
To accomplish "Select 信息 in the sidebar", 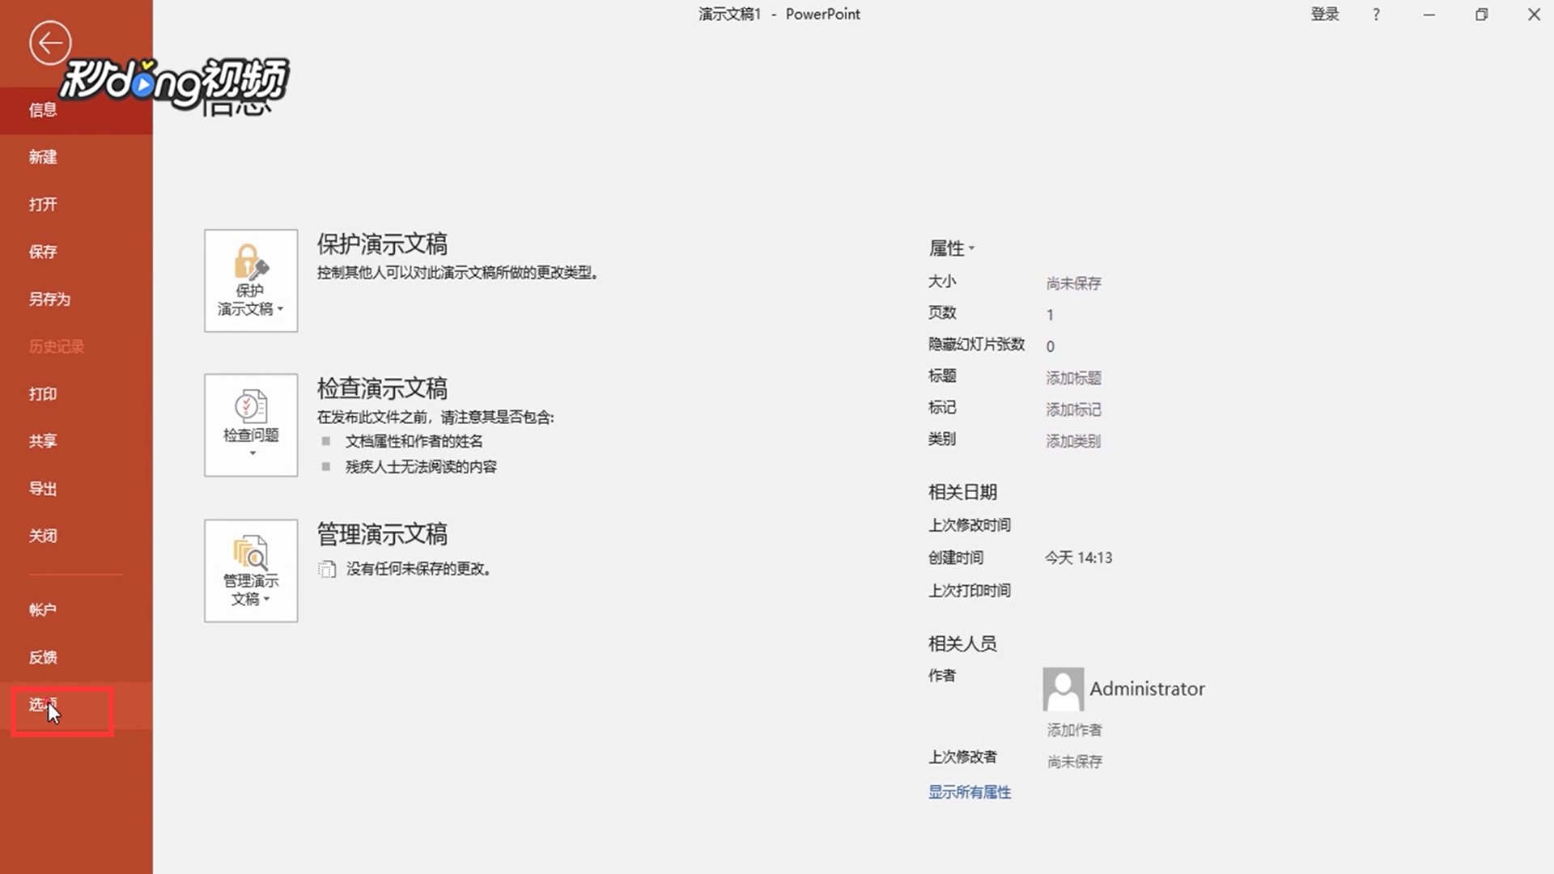I will [76, 110].
